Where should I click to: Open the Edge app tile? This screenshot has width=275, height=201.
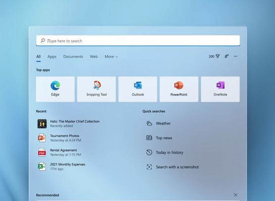(x=55, y=89)
